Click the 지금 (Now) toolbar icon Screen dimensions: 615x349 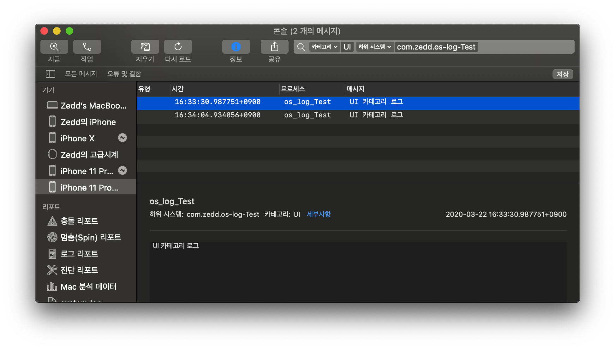pyautogui.click(x=54, y=47)
